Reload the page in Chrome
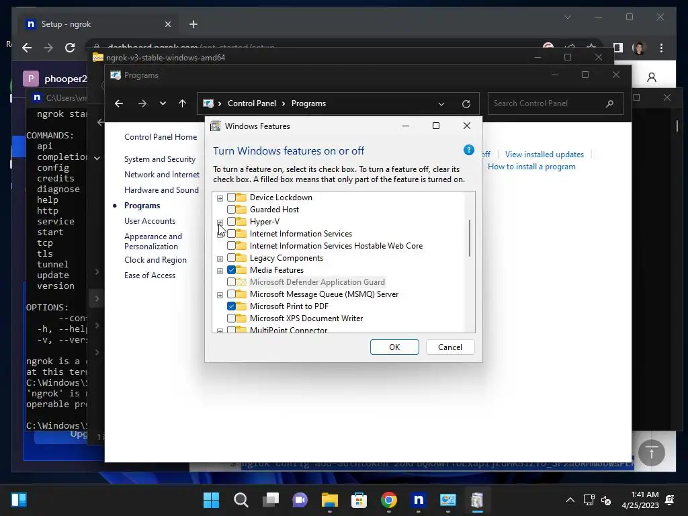 [x=70, y=48]
